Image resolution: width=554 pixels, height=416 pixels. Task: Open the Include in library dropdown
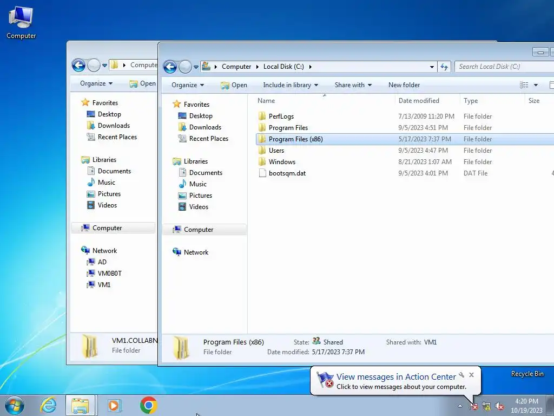pyautogui.click(x=291, y=85)
